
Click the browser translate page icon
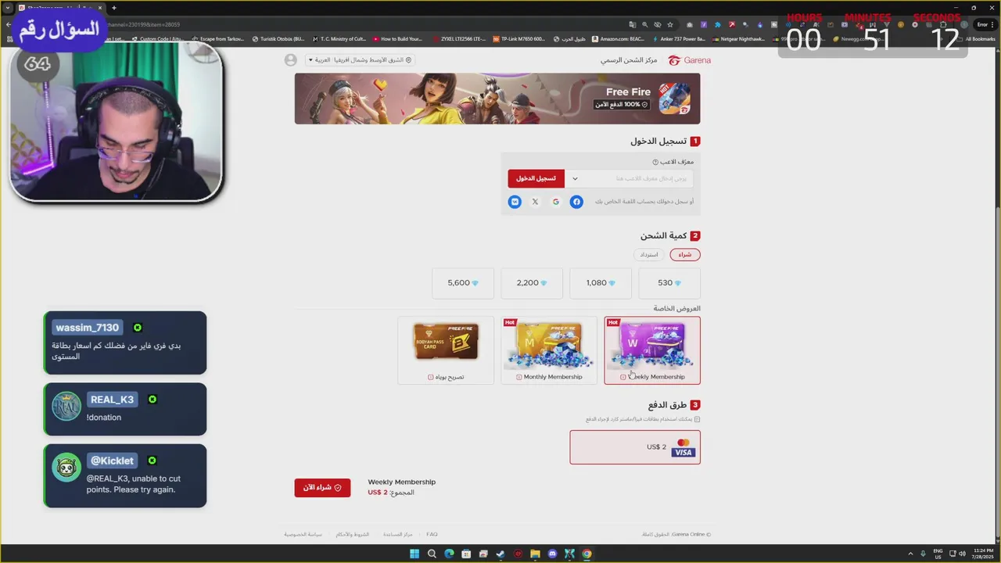point(633,25)
